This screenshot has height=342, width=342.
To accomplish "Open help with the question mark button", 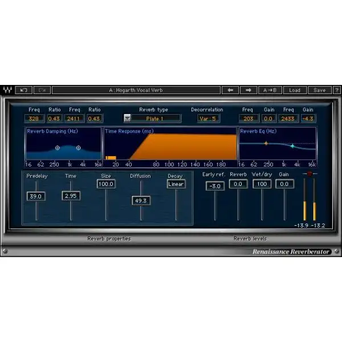I will [x=337, y=90].
